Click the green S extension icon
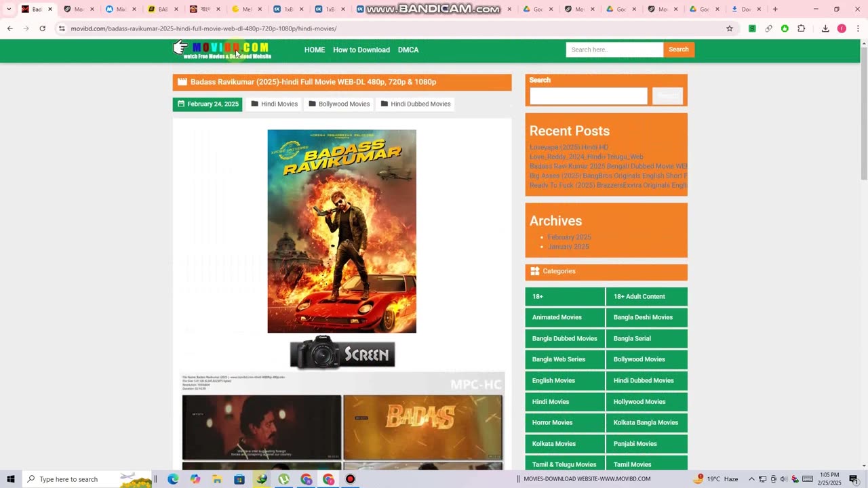Viewport: 868px width, 488px height. coord(752,28)
